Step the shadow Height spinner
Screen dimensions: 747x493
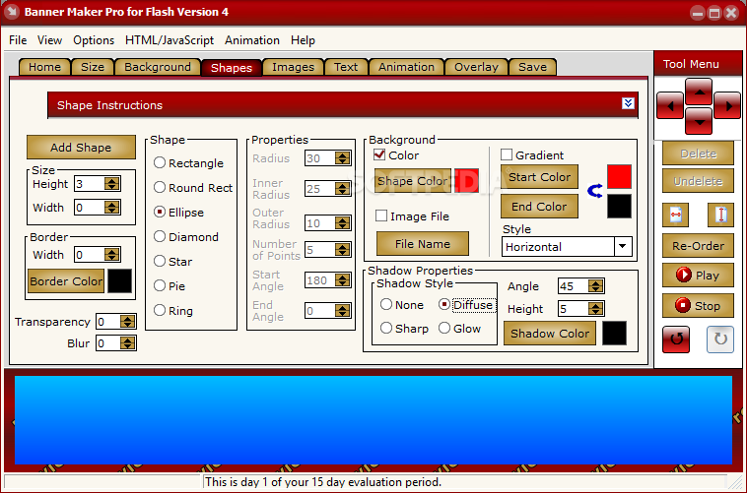(595, 308)
